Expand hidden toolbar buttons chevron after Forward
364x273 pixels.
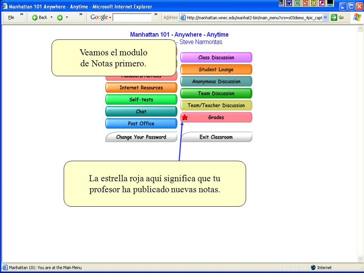coord(81,14)
